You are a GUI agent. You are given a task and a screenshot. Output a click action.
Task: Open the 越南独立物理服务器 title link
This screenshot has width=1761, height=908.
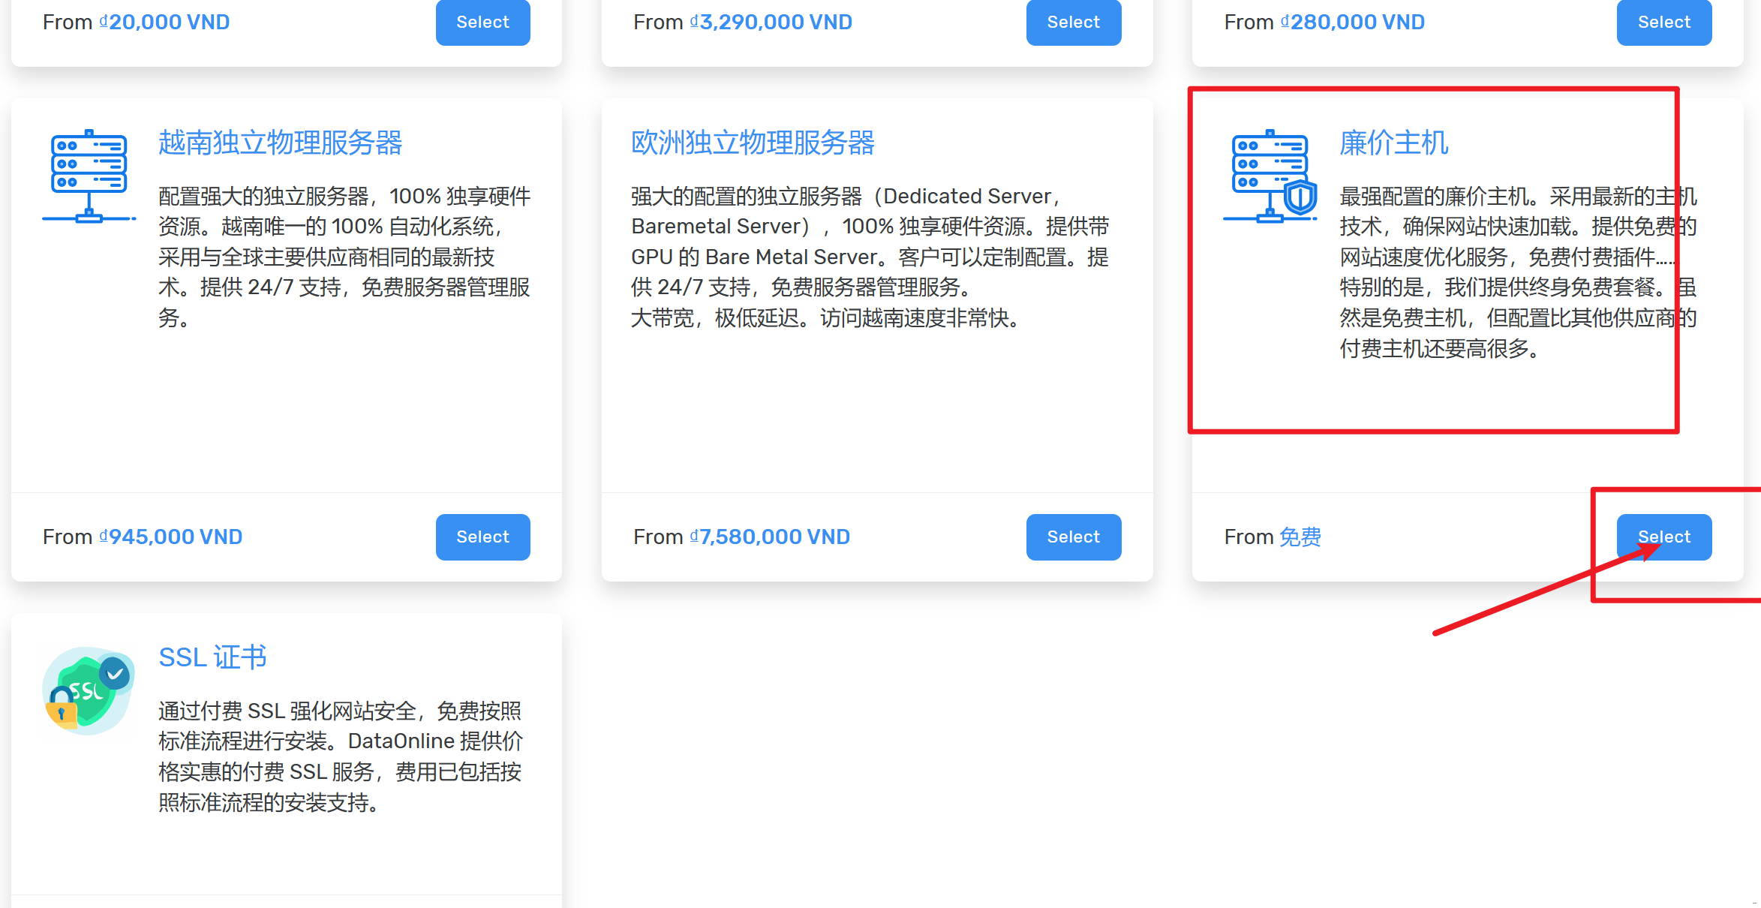coord(280,143)
